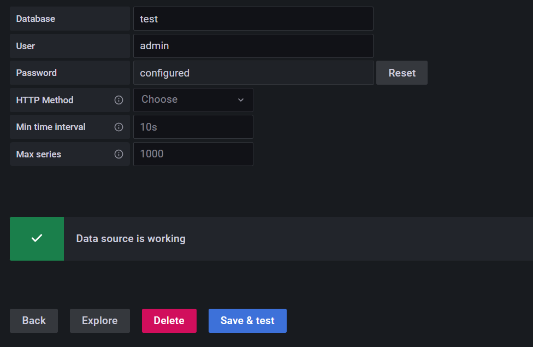This screenshot has width=533, height=347.
Task: Click Save & test button
Action: click(247, 320)
